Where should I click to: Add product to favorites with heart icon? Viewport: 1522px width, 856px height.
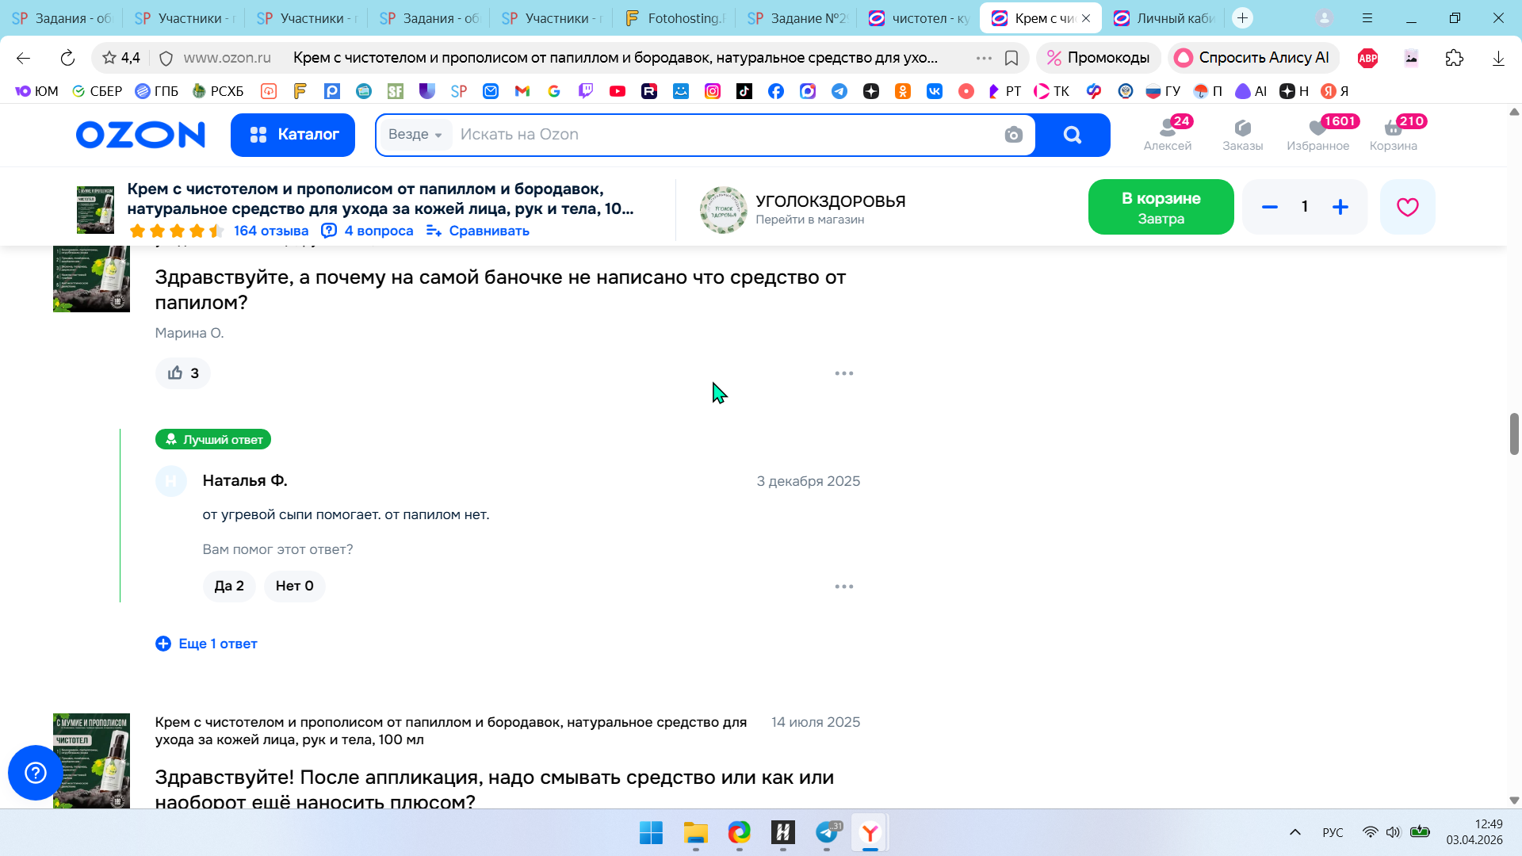tap(1407, 207)
